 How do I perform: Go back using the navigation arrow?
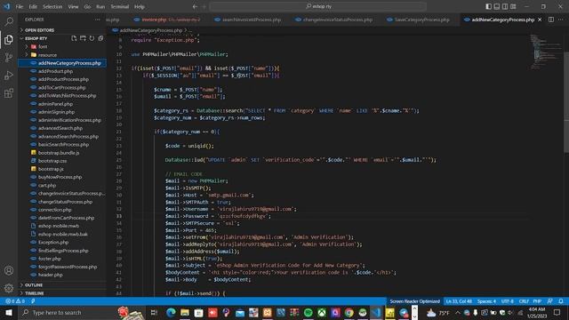[195, 6]
